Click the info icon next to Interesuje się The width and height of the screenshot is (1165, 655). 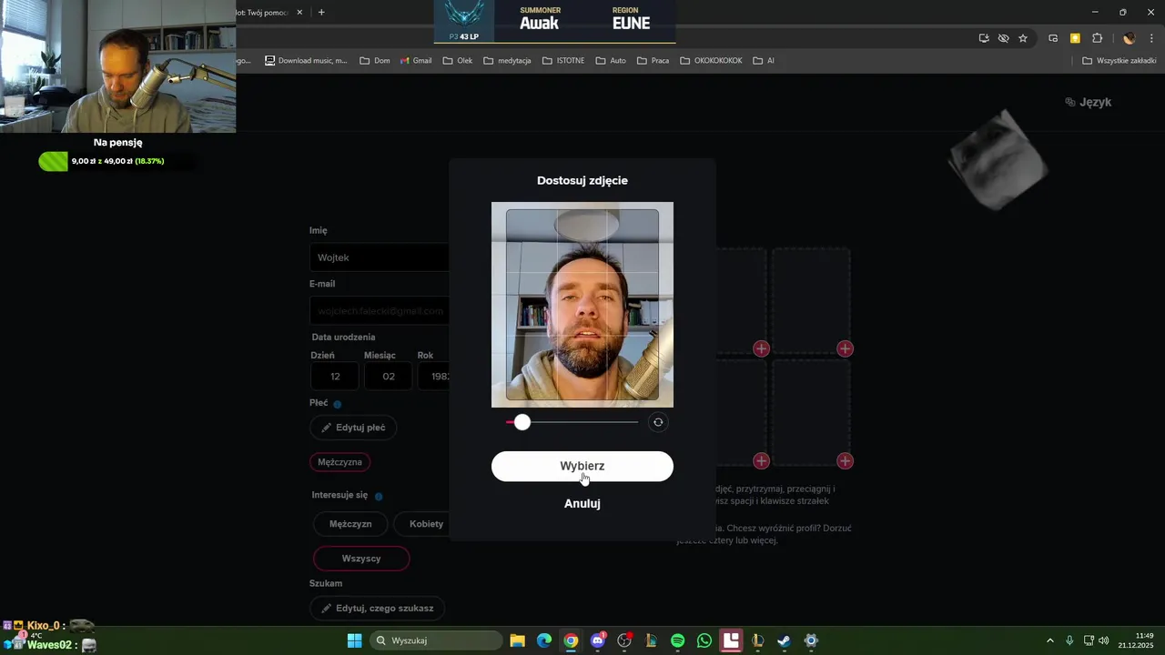(379, 497)
